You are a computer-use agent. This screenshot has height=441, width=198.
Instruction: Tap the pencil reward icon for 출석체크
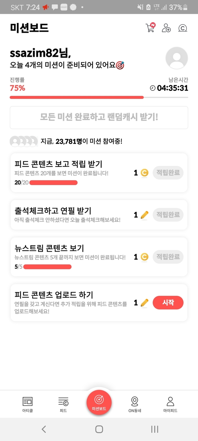[144, 215]
